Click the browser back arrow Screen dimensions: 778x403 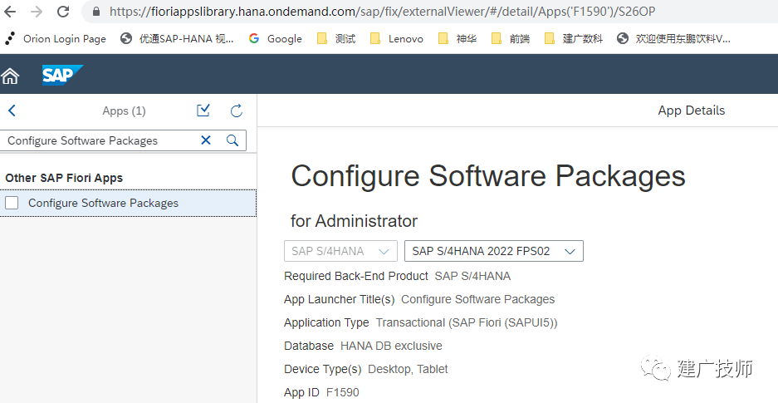pos(10,12)
